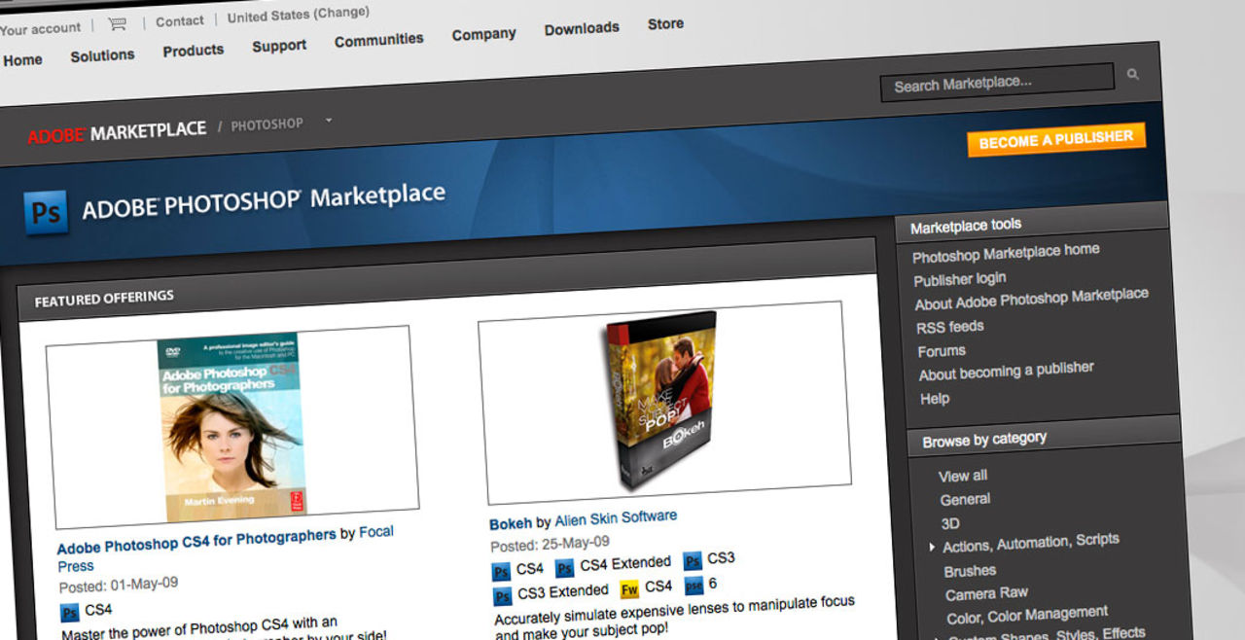The width and height of the screenshot is (1245, 640).
Task: Click the Your account link
Action: [39, 28]
